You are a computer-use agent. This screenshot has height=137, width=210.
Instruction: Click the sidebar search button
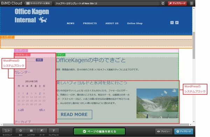coord(39,60)
